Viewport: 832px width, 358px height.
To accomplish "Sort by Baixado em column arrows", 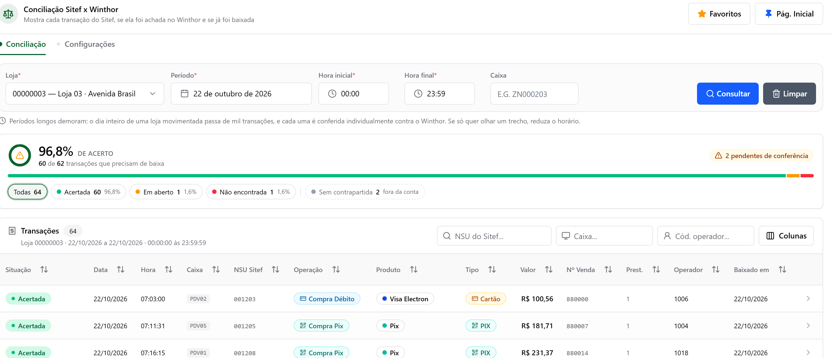I will point(782,269).
